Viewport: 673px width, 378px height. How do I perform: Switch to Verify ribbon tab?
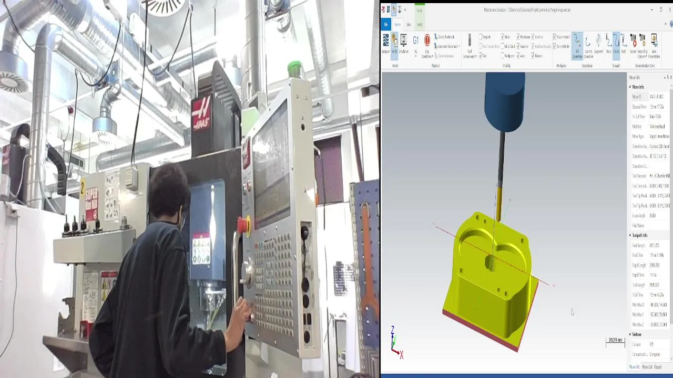[420, 25]
